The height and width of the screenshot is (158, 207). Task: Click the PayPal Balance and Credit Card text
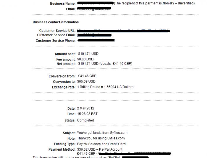click(x=101, y=144)
